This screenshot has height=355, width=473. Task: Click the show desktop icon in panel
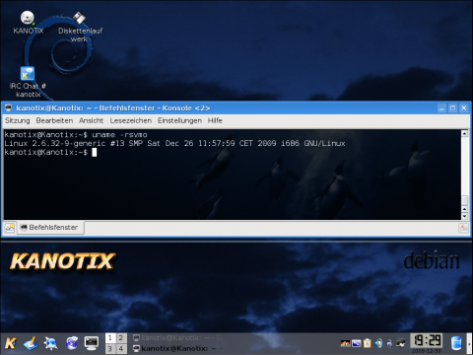32,343
